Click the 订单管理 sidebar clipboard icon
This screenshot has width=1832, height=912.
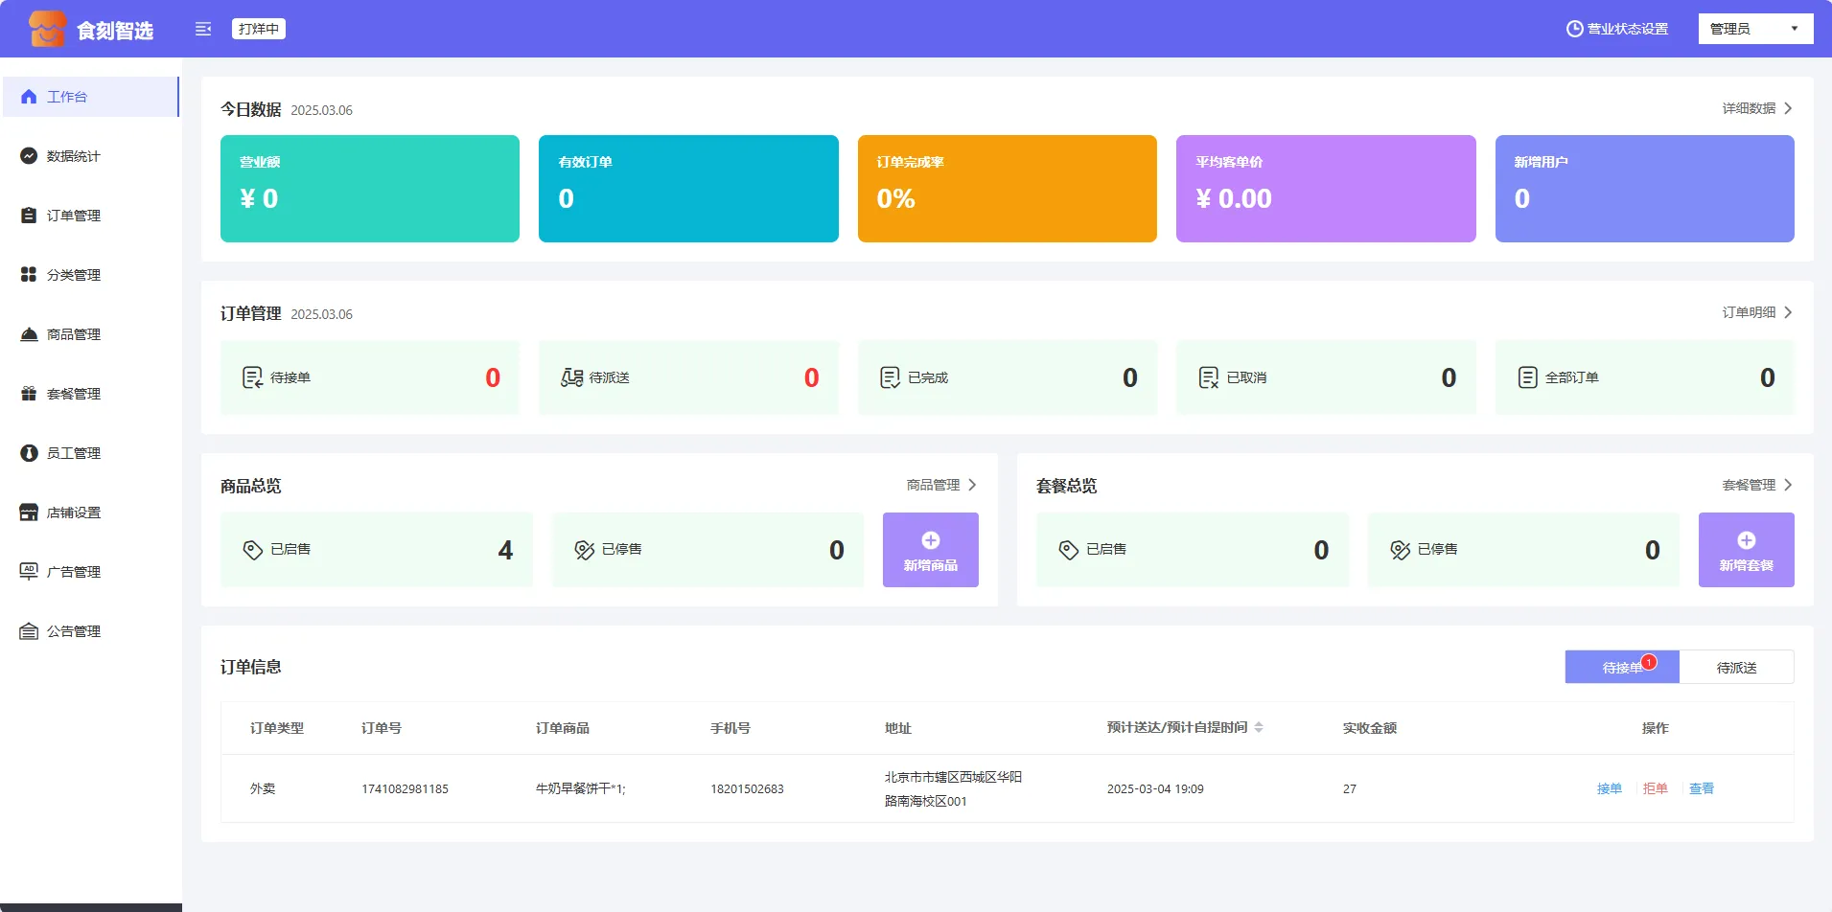point(29,216)
